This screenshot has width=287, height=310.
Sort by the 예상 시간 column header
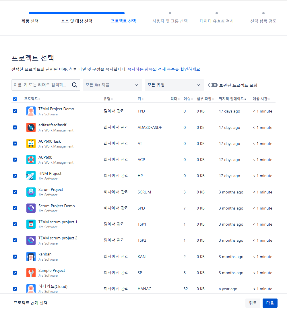click(261, 99)
